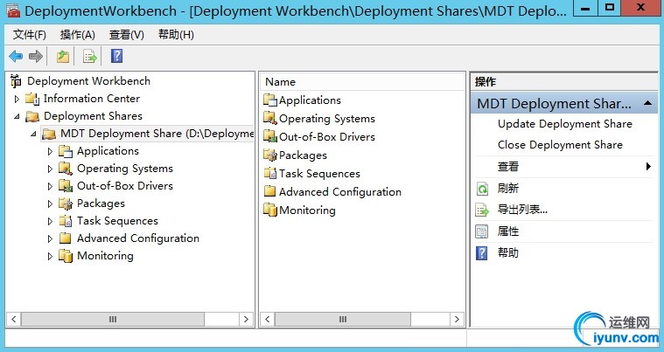The width and height of the screenshot is (664, 352).
Task: Click the Task Sequences icon in center list
Action: tap(269, 173)
